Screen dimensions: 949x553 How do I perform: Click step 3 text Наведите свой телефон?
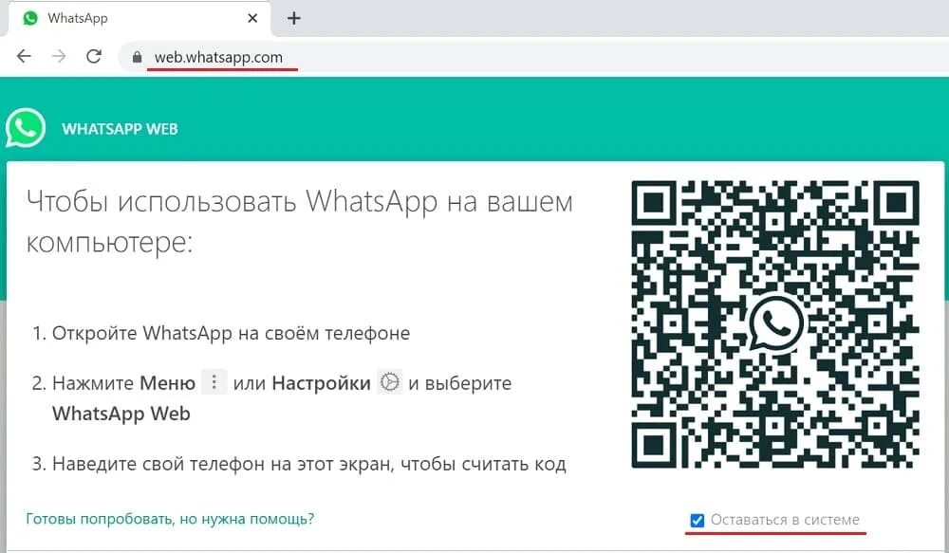tap(308, 464)
